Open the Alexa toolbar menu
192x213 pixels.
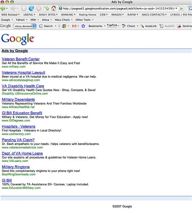47,20
